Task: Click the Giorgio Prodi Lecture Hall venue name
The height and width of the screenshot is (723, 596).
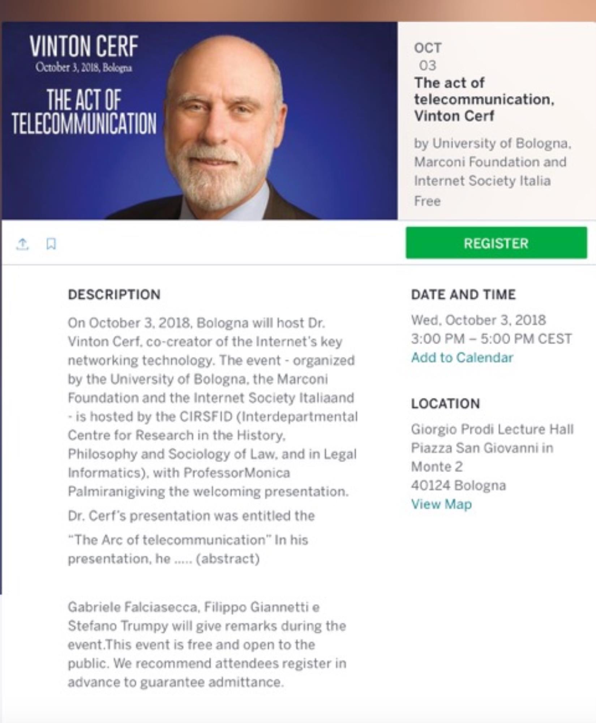Action: (x=492, y=429)
